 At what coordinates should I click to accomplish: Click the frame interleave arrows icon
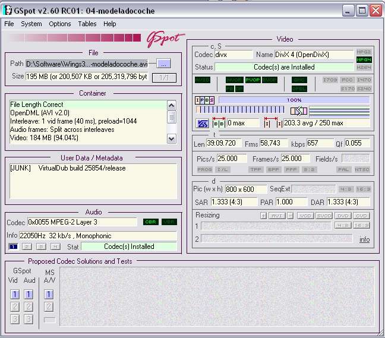click(299, 111)
